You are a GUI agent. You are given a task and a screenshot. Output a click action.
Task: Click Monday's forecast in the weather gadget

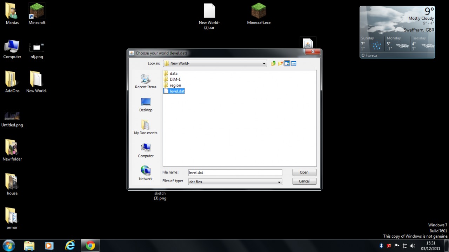click(x=398, y=44)
